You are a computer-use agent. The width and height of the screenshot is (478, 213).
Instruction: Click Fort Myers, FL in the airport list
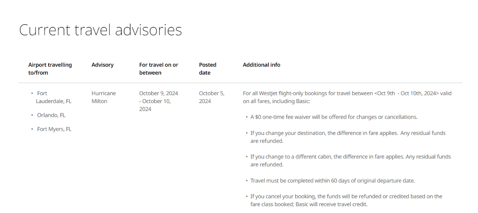[54, 129]
